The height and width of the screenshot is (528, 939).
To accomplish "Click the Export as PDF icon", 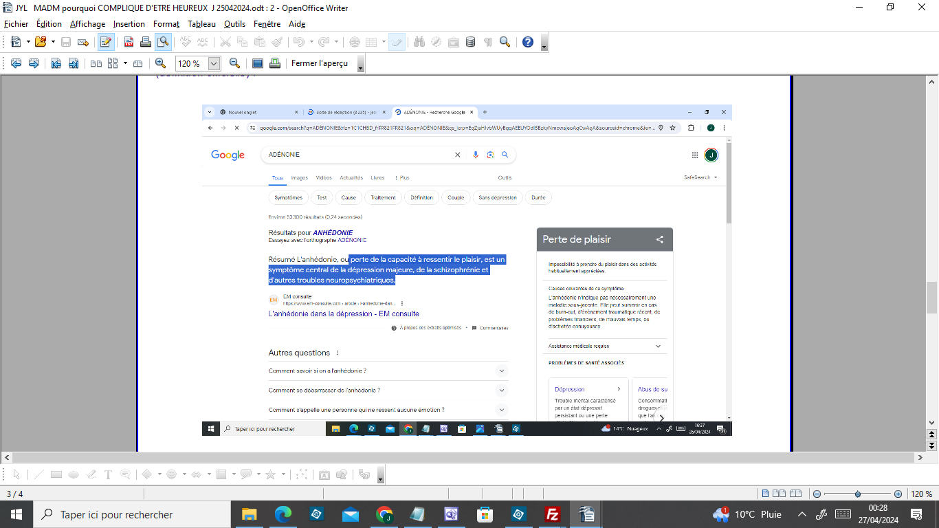I will (x=129, y=42).
